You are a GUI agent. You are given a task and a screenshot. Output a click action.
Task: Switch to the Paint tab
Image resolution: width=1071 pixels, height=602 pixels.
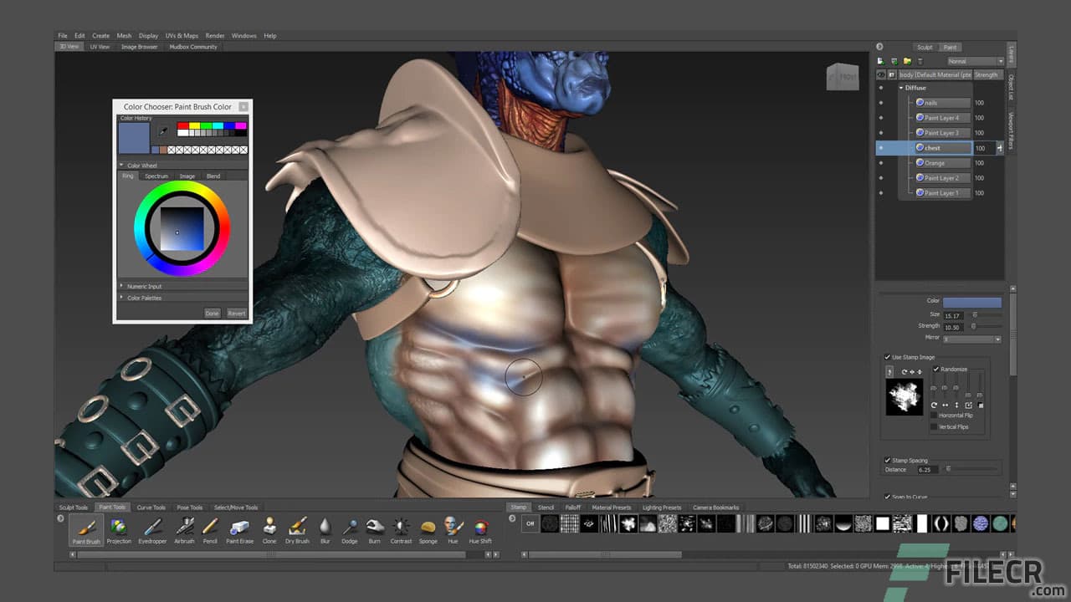(950, 47)
